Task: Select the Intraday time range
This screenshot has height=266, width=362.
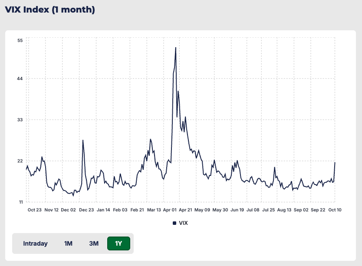Action: click(35, 243)
